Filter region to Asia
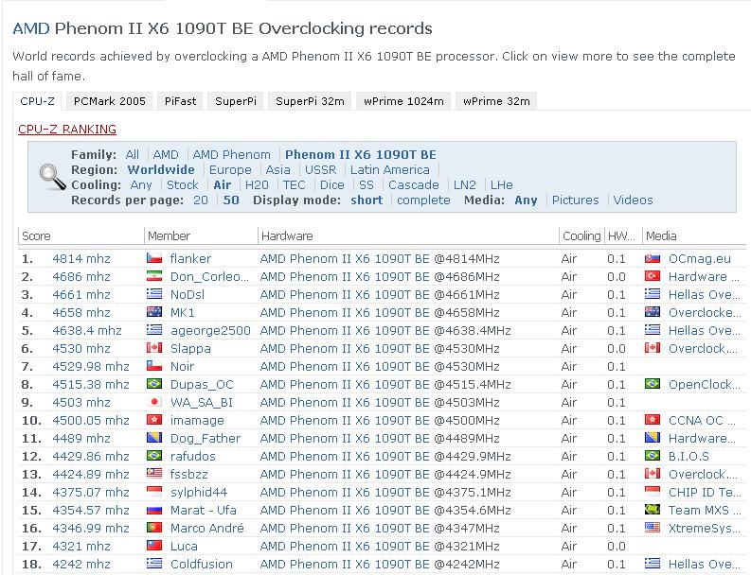The width and height of the screenshot is (751, 575). coord(277,170)
